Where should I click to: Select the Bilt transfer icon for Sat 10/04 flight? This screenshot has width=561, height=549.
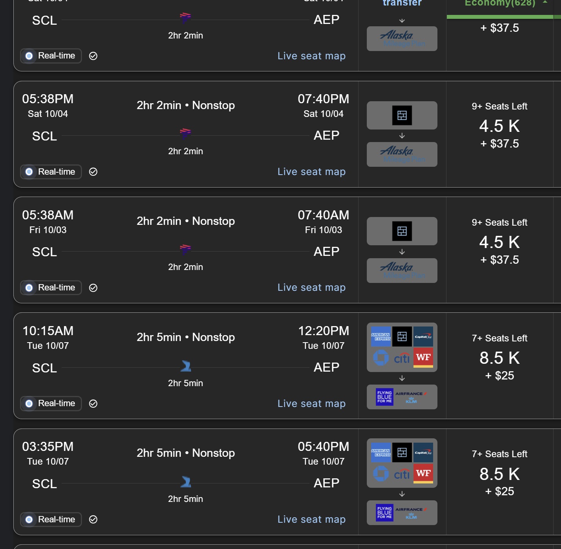[402, 115]
